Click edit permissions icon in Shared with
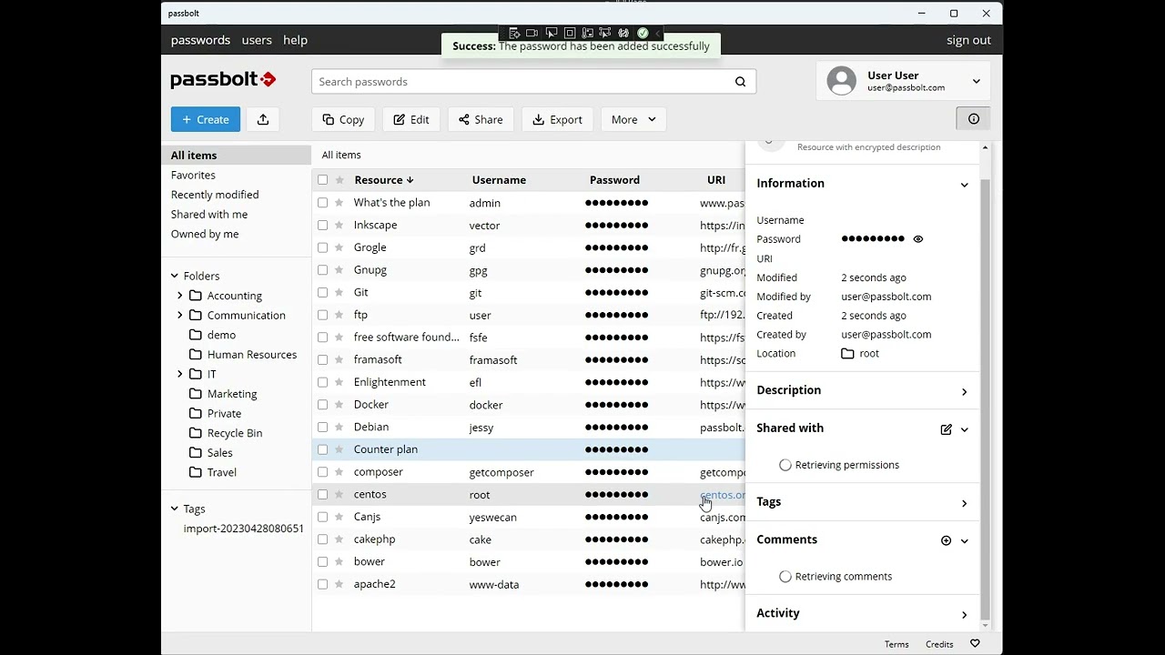Viewport: 1165px width, 655px height. coord(946,429)
